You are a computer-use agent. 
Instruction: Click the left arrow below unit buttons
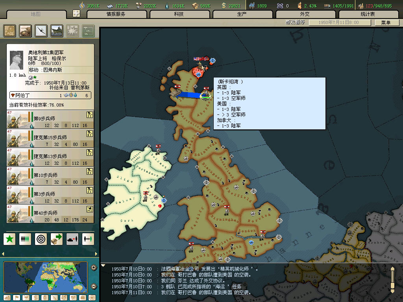pyautogui.click(x=3, y=254)
